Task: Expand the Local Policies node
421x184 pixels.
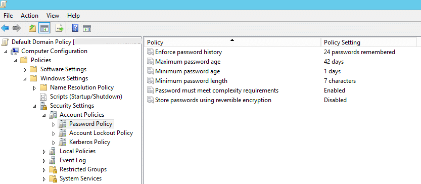Action: (x=44, y=152)
